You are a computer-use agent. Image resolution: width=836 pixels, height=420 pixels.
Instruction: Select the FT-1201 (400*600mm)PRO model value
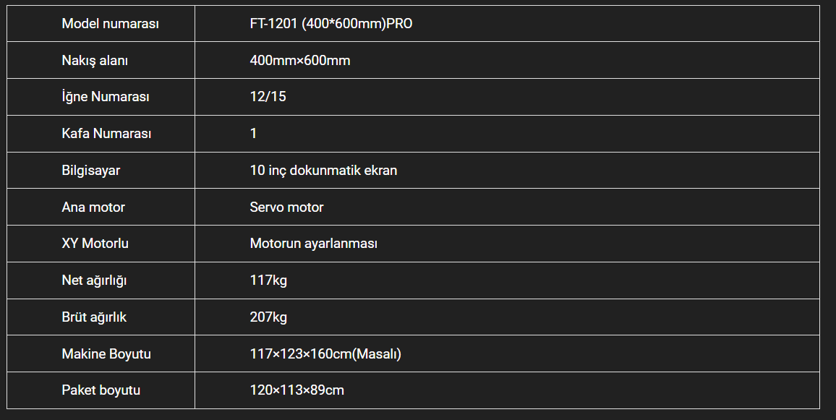[x=331, y=24]
